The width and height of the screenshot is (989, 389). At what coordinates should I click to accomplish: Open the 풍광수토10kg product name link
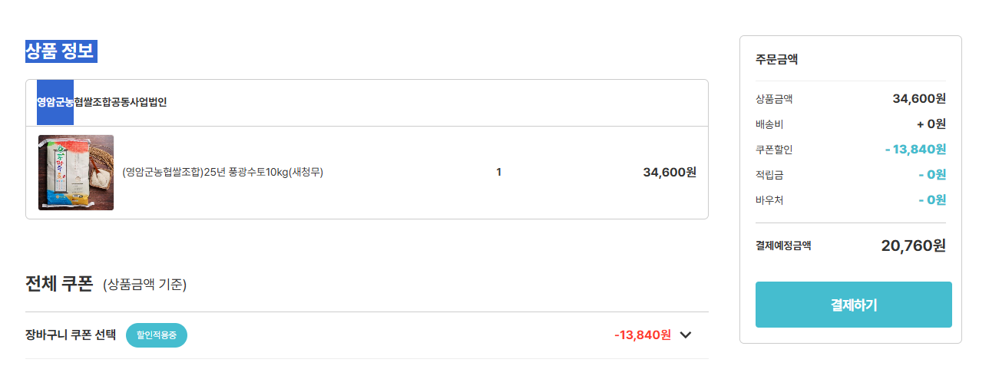223,173
